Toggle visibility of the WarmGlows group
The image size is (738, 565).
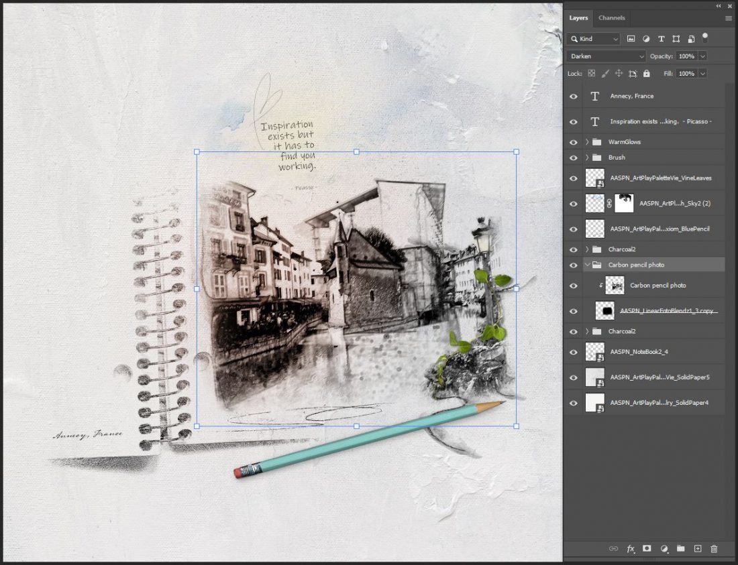573,142
